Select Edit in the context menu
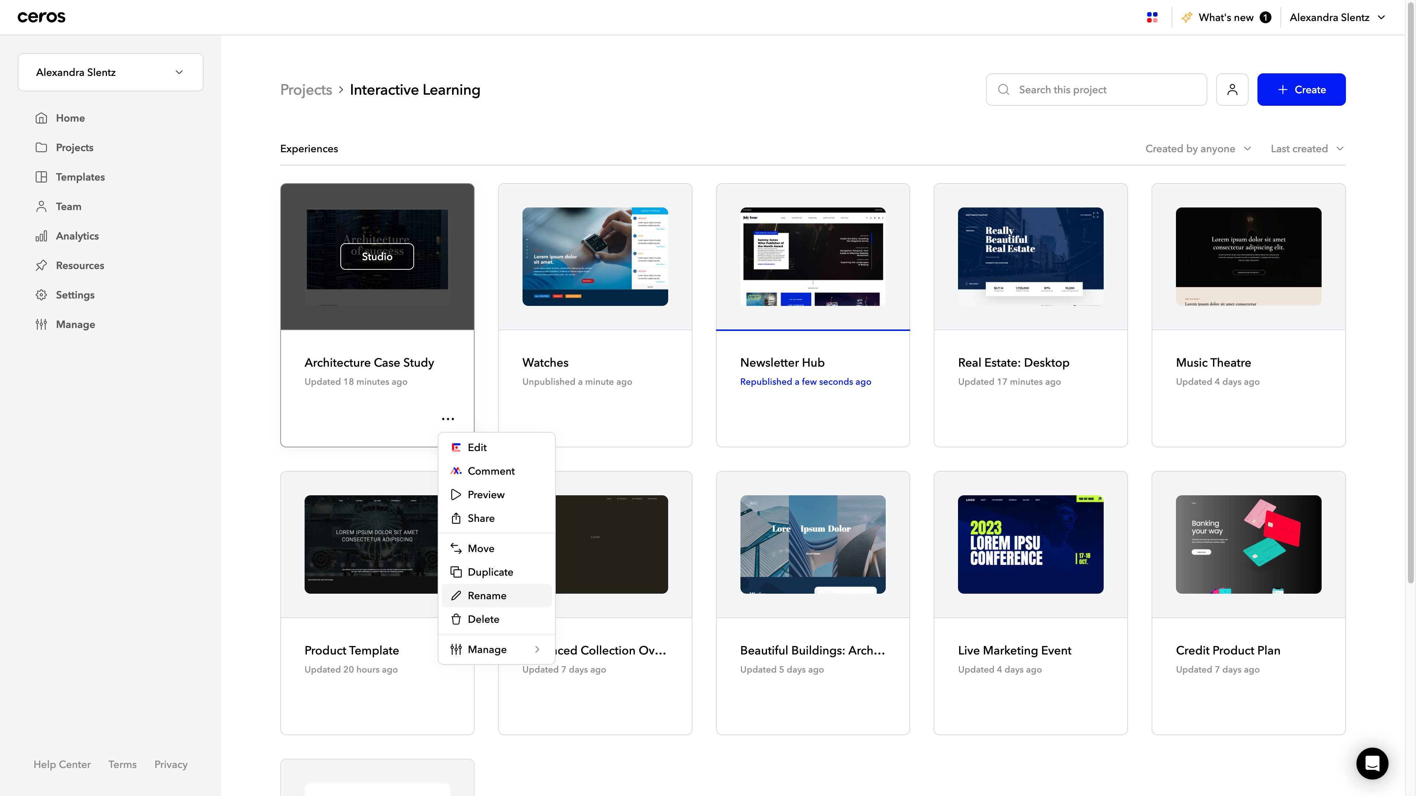The image size is (1416, 796). tap(496, 447)
